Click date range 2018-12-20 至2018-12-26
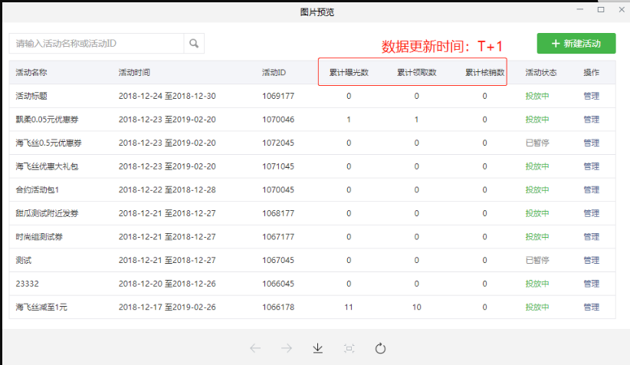Viewport: 630px width, 365px height. click(167, 284)
